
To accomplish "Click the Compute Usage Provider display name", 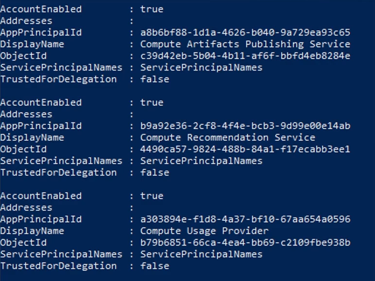I will pyautogui.click(x=204, y=231).
